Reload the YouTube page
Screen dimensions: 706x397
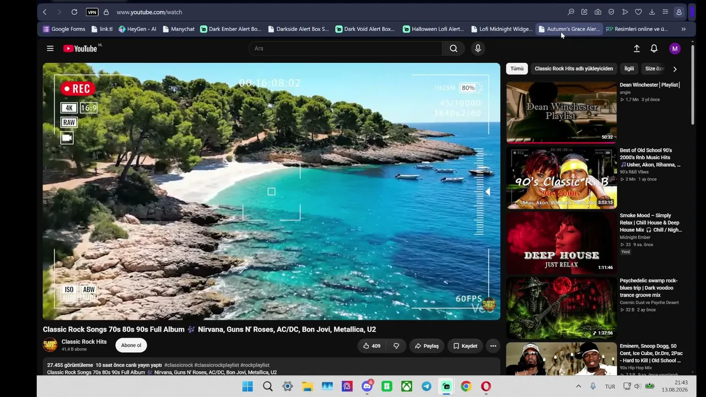click(74, 12)
